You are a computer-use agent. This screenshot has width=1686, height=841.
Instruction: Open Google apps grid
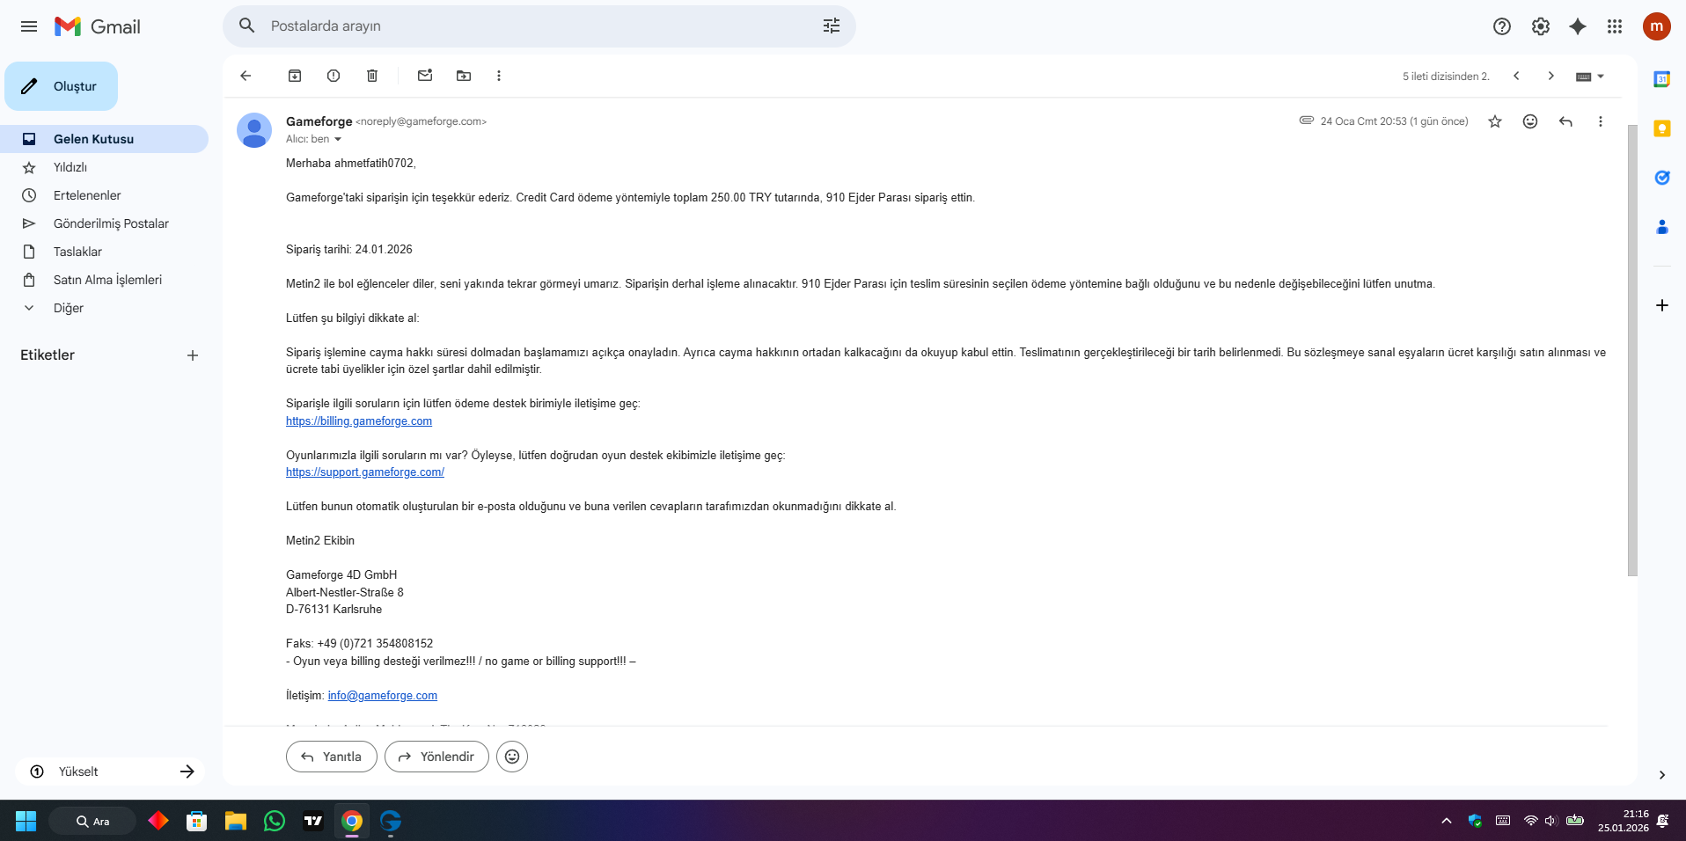[1615, 26]
